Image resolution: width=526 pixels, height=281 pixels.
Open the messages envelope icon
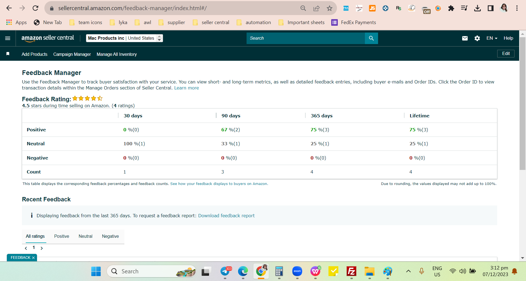465,38
